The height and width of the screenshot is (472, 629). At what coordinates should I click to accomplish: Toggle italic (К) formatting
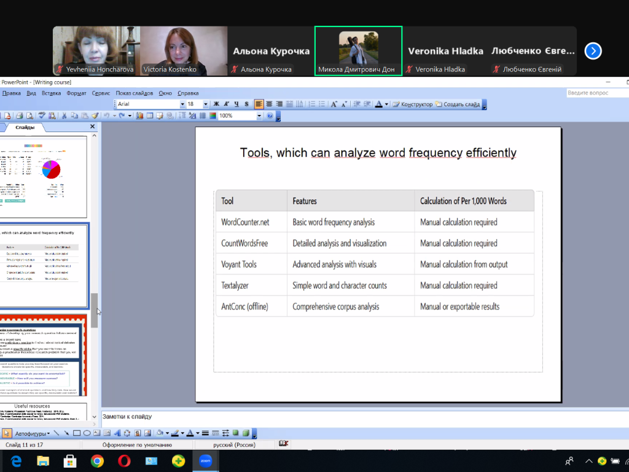226,104
